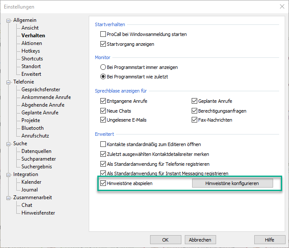Uncheck Startvorgang anzeigen
Screen dimensions: 289x248
(103, 44)
